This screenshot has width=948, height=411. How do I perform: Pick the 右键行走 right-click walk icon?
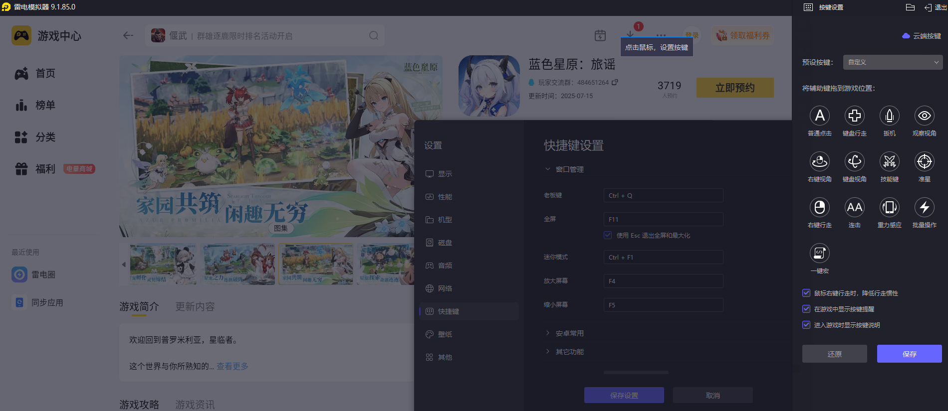(x=819, y=207)
